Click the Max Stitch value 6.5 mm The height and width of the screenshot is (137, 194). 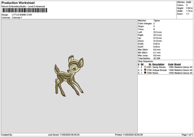click(157, 50)
